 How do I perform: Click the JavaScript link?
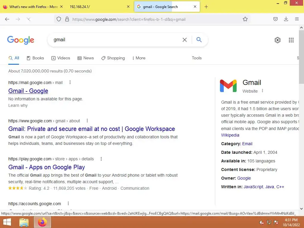253,187
